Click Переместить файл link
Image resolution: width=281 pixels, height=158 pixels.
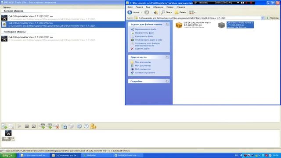point(144,33)
